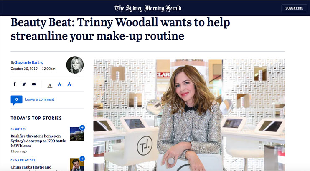The image size is (310, 171).
Task: Click the Leave a comment link
Action: pos(40,99)
